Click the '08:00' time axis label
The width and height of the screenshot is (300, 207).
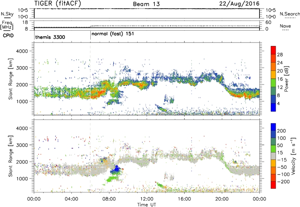(x=109, y=199)
